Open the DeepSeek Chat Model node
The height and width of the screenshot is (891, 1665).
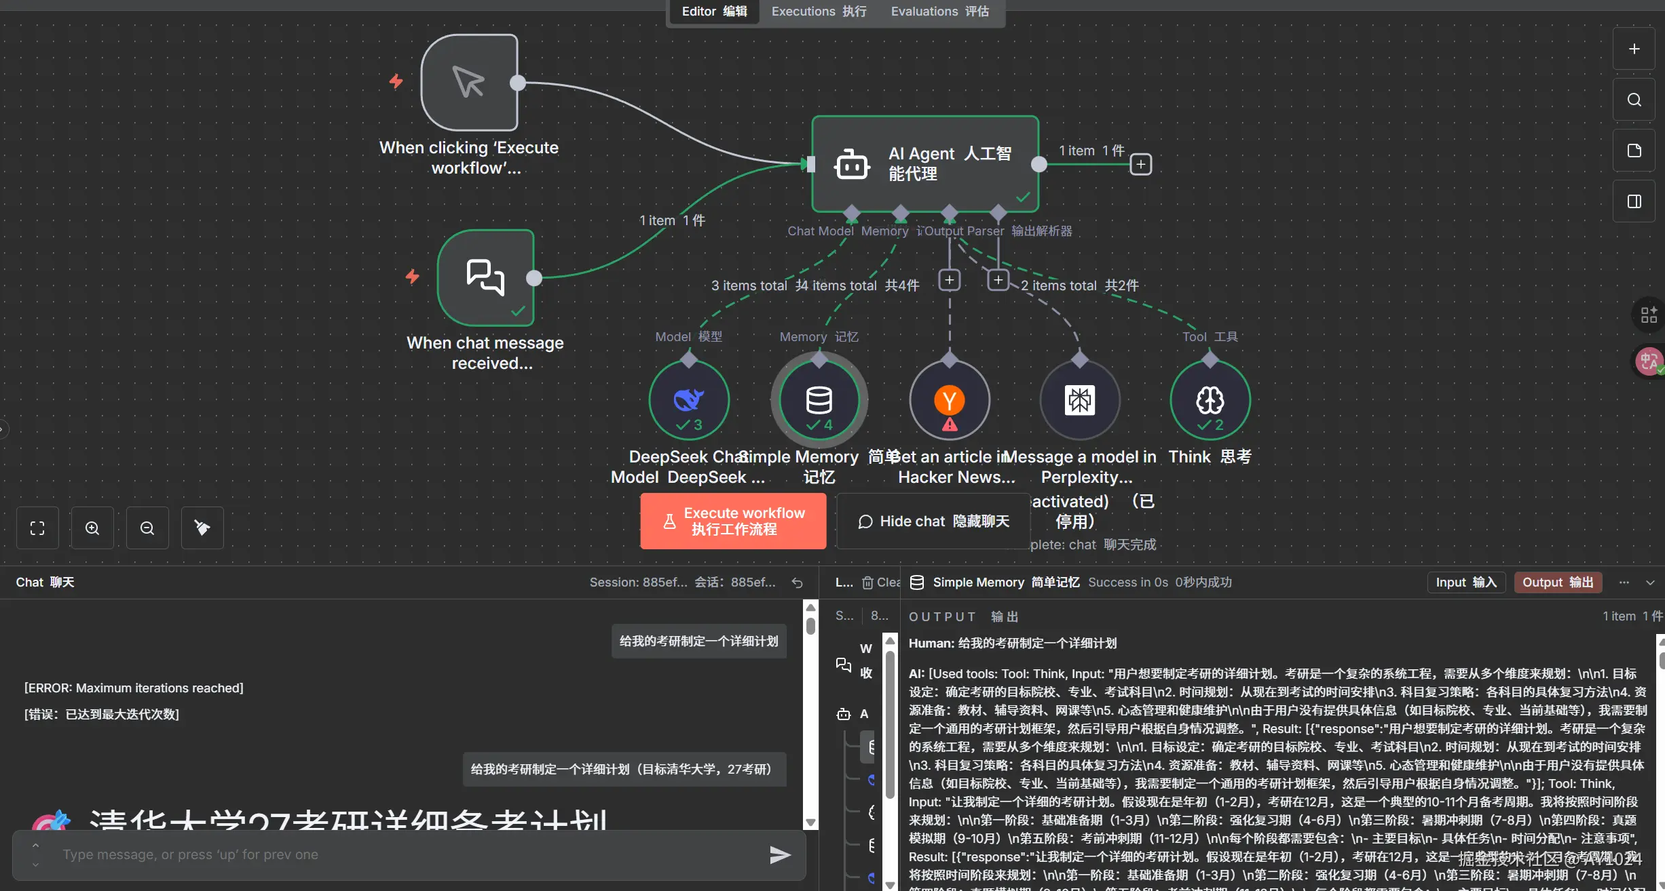tap(689, 400)
